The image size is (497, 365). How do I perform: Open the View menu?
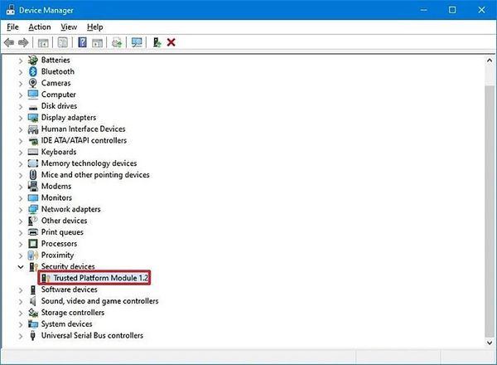coord(68,27)
